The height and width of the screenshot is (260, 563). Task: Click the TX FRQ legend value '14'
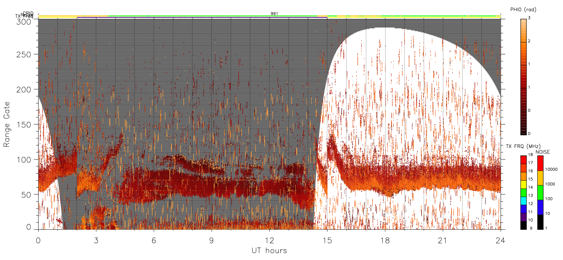[x=530, y=187]
